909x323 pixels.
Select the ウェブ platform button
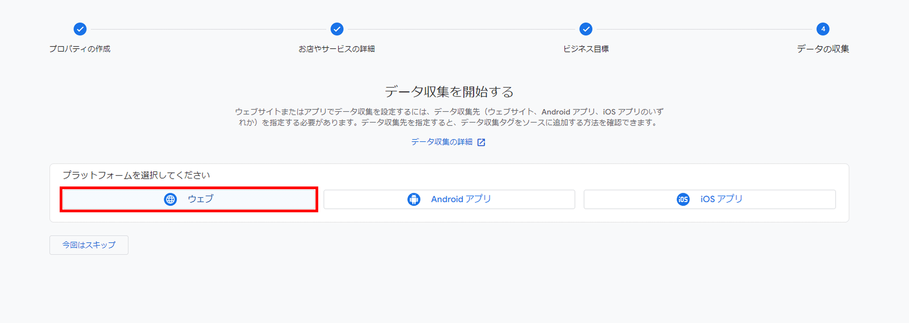[189, 199]
